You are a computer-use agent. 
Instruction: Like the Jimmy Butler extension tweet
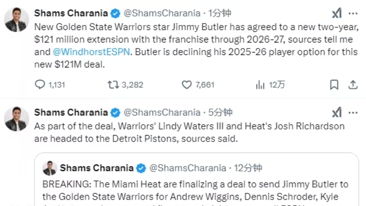(x=187, y=85)
